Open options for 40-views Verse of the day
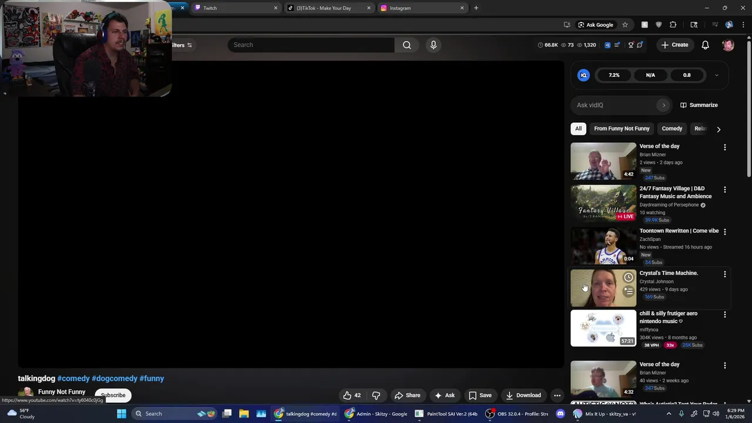Image resolution: width=752 pixels, height=423 pixels. point(724,365)
